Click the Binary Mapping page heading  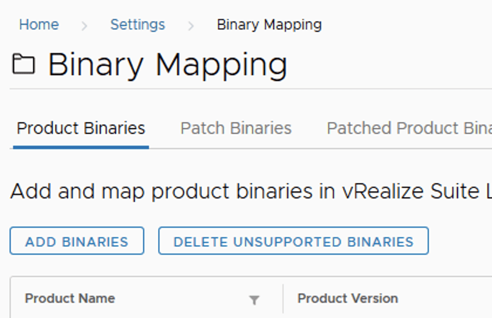168,64
